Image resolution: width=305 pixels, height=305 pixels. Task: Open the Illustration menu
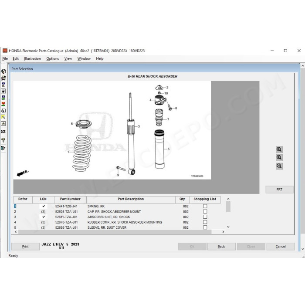(x=33, y=58)
